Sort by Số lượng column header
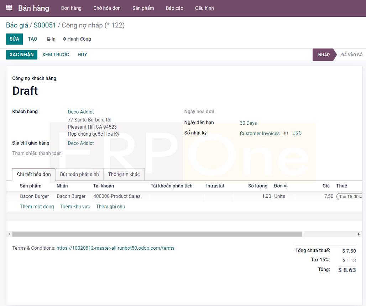This screenshot has width=366, height=306. [258, 186]
